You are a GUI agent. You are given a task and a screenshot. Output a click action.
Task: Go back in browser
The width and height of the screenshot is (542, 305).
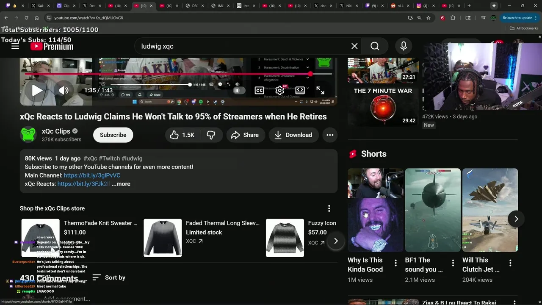[6, 18]
